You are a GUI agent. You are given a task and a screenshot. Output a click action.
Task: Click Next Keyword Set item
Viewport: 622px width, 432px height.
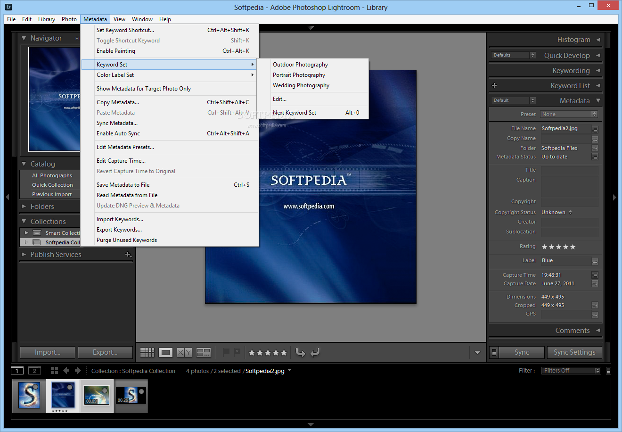tap(313, 113)
